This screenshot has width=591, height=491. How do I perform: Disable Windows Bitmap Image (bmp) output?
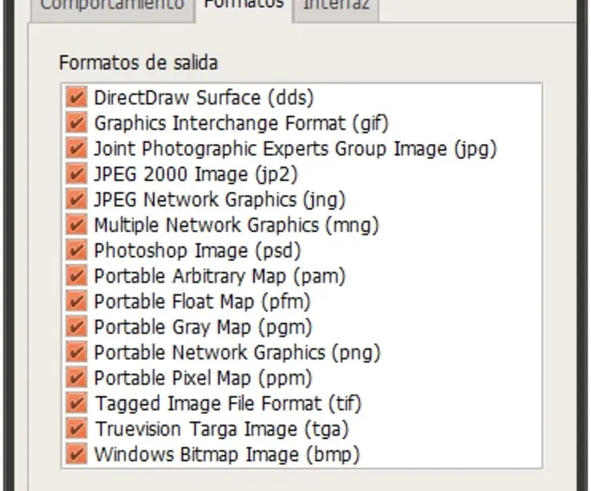click(76, 453)
